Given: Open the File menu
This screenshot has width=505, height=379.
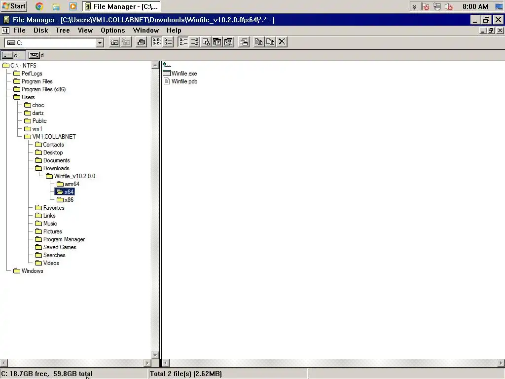Looking at the screenshot, I should 20,30.
